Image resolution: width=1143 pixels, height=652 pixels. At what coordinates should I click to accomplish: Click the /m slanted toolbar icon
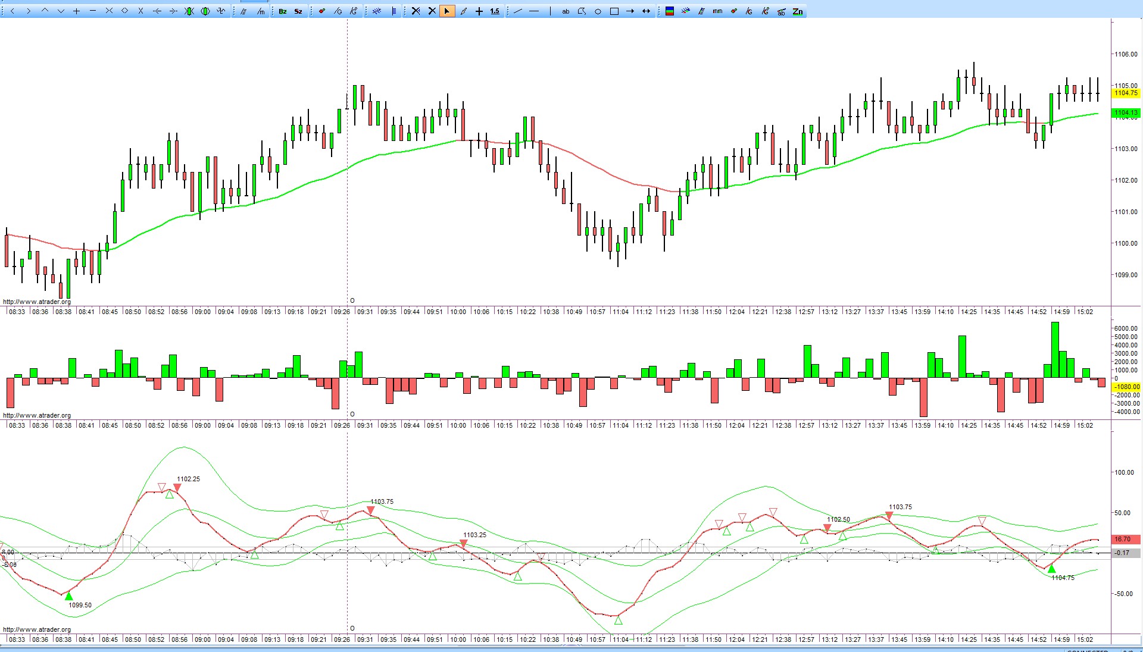[x=261, y=11]
